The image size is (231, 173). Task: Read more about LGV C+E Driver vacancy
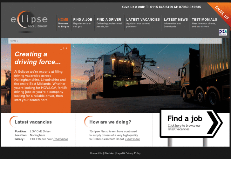pyautogui.click(x=61, y=139)
